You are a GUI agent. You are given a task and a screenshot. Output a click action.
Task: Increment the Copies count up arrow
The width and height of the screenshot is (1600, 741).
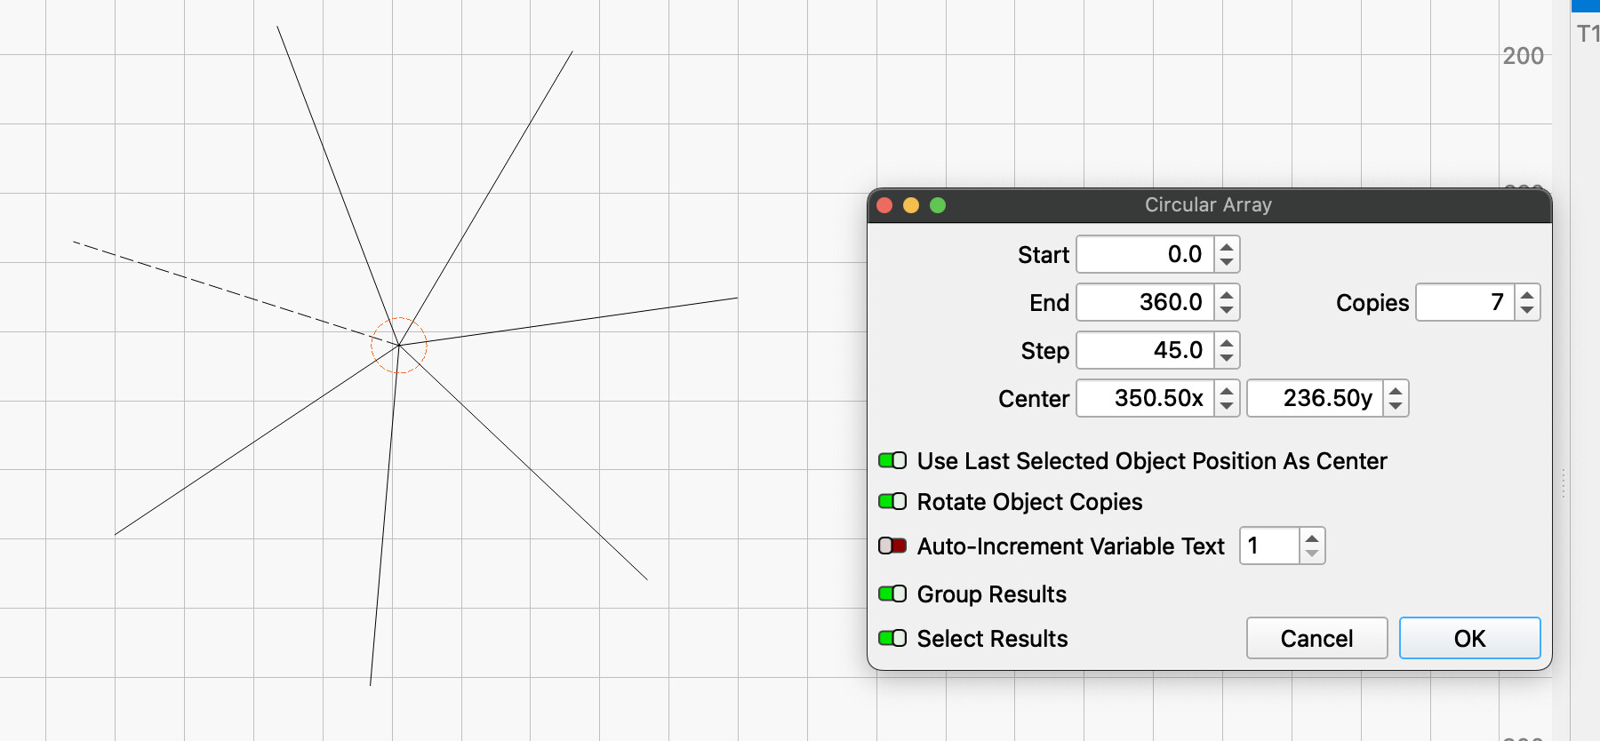(1527, 295)
